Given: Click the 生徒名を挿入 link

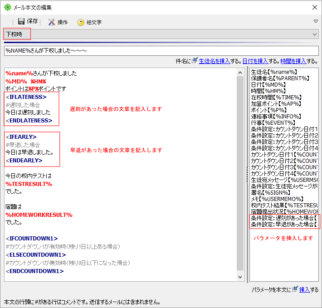Looking at the screenshot, I should click(215, 61).
